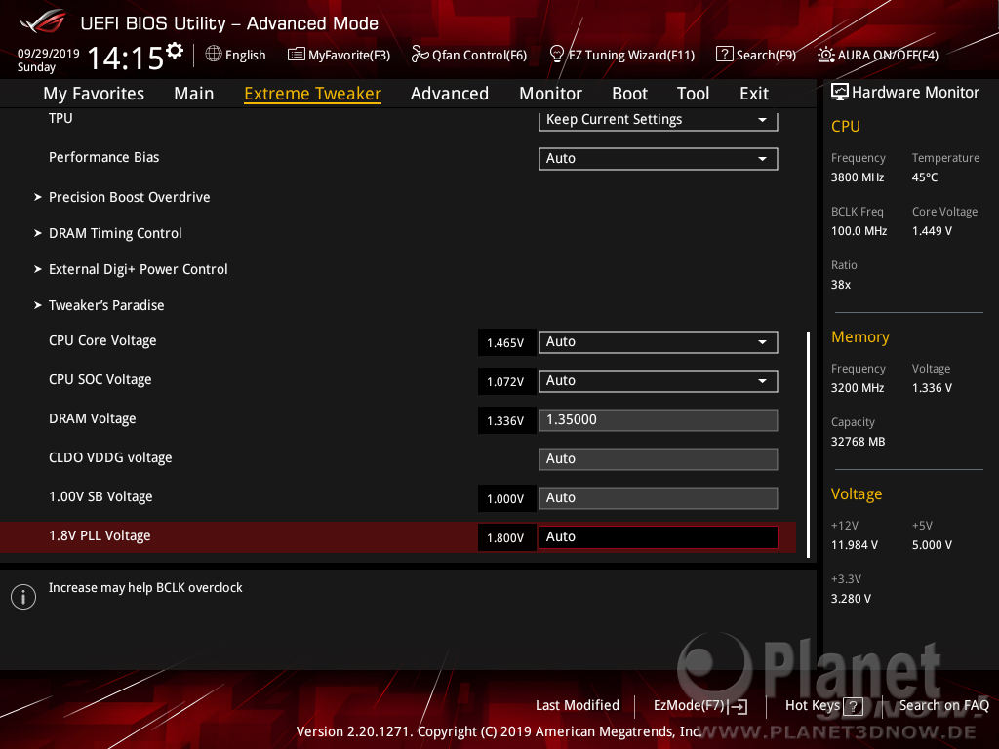Image resolution: width=999 pixels, height=749 pixels.
Task: Click the EZ Tuning Wizard bulb icon
Action: pyautogui.click(x=557, y=55)
